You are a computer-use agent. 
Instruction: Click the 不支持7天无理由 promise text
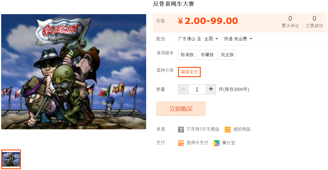coord(203,129)
